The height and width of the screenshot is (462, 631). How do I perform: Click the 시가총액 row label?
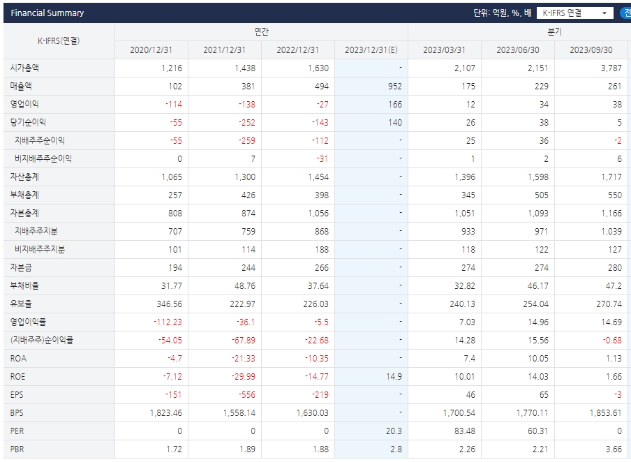point(24,68)
